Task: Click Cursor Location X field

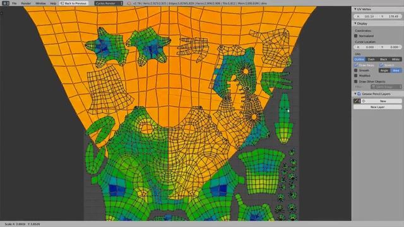Action: click(366, 47)
